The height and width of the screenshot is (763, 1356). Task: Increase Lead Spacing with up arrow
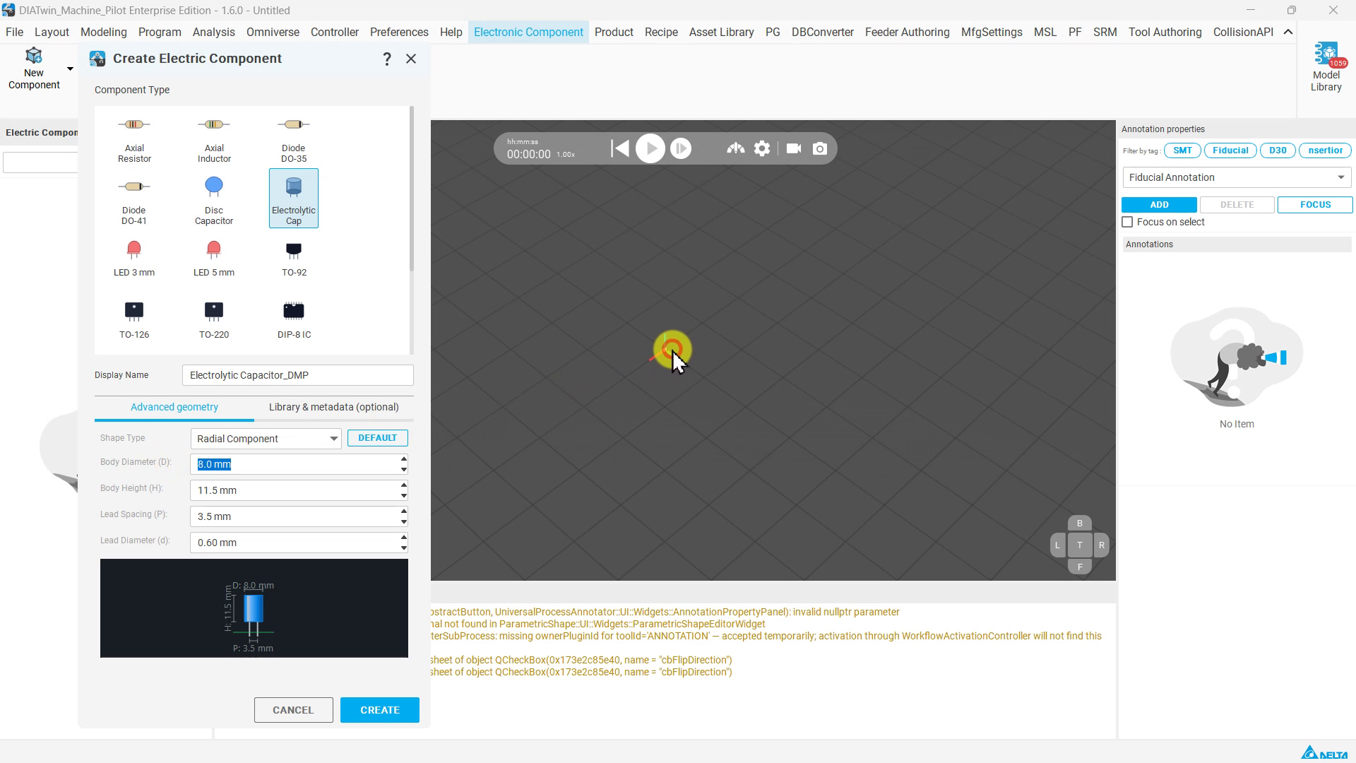coord(404,511)
